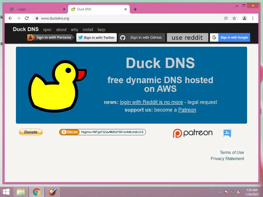Viewport: 263px width, 197px height.
Task: Click the browser back arrow
Action: 10,18
